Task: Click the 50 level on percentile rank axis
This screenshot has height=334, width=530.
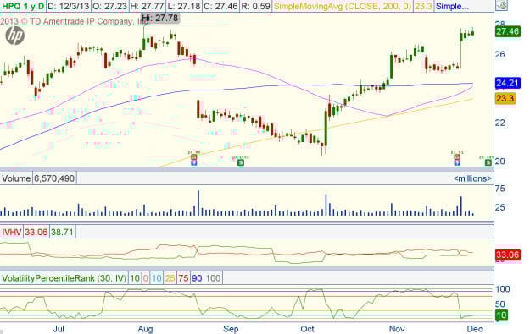Action: pos(500,304)
